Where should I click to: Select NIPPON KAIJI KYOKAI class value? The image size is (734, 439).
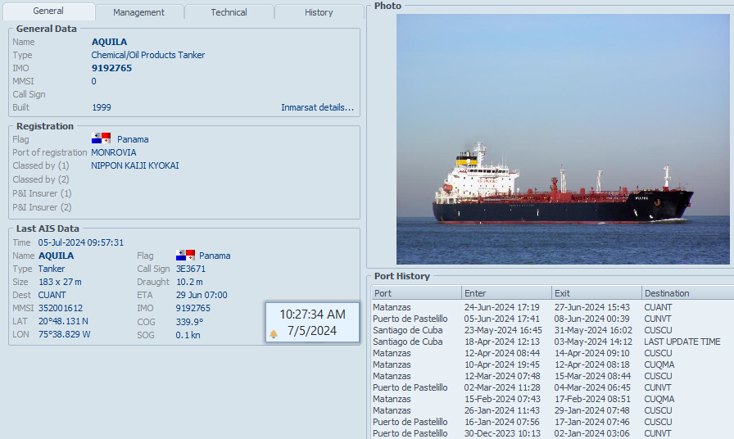tap(135, 165)
